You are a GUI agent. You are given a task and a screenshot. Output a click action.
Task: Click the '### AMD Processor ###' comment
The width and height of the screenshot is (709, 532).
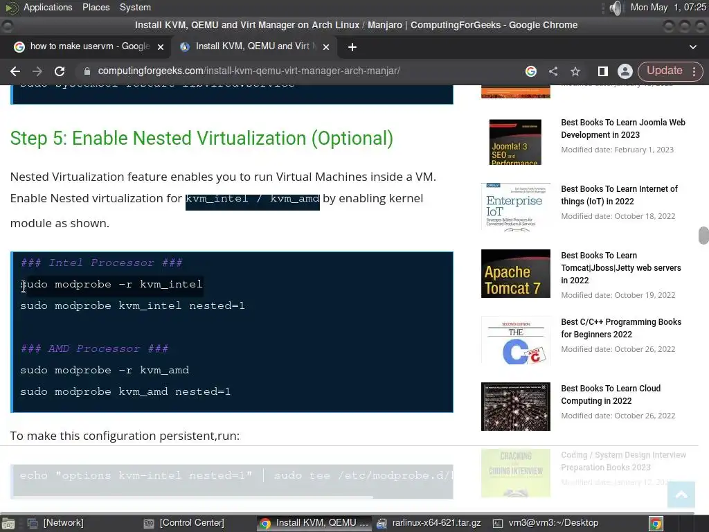pyautogui.click(x=94, y=349)
